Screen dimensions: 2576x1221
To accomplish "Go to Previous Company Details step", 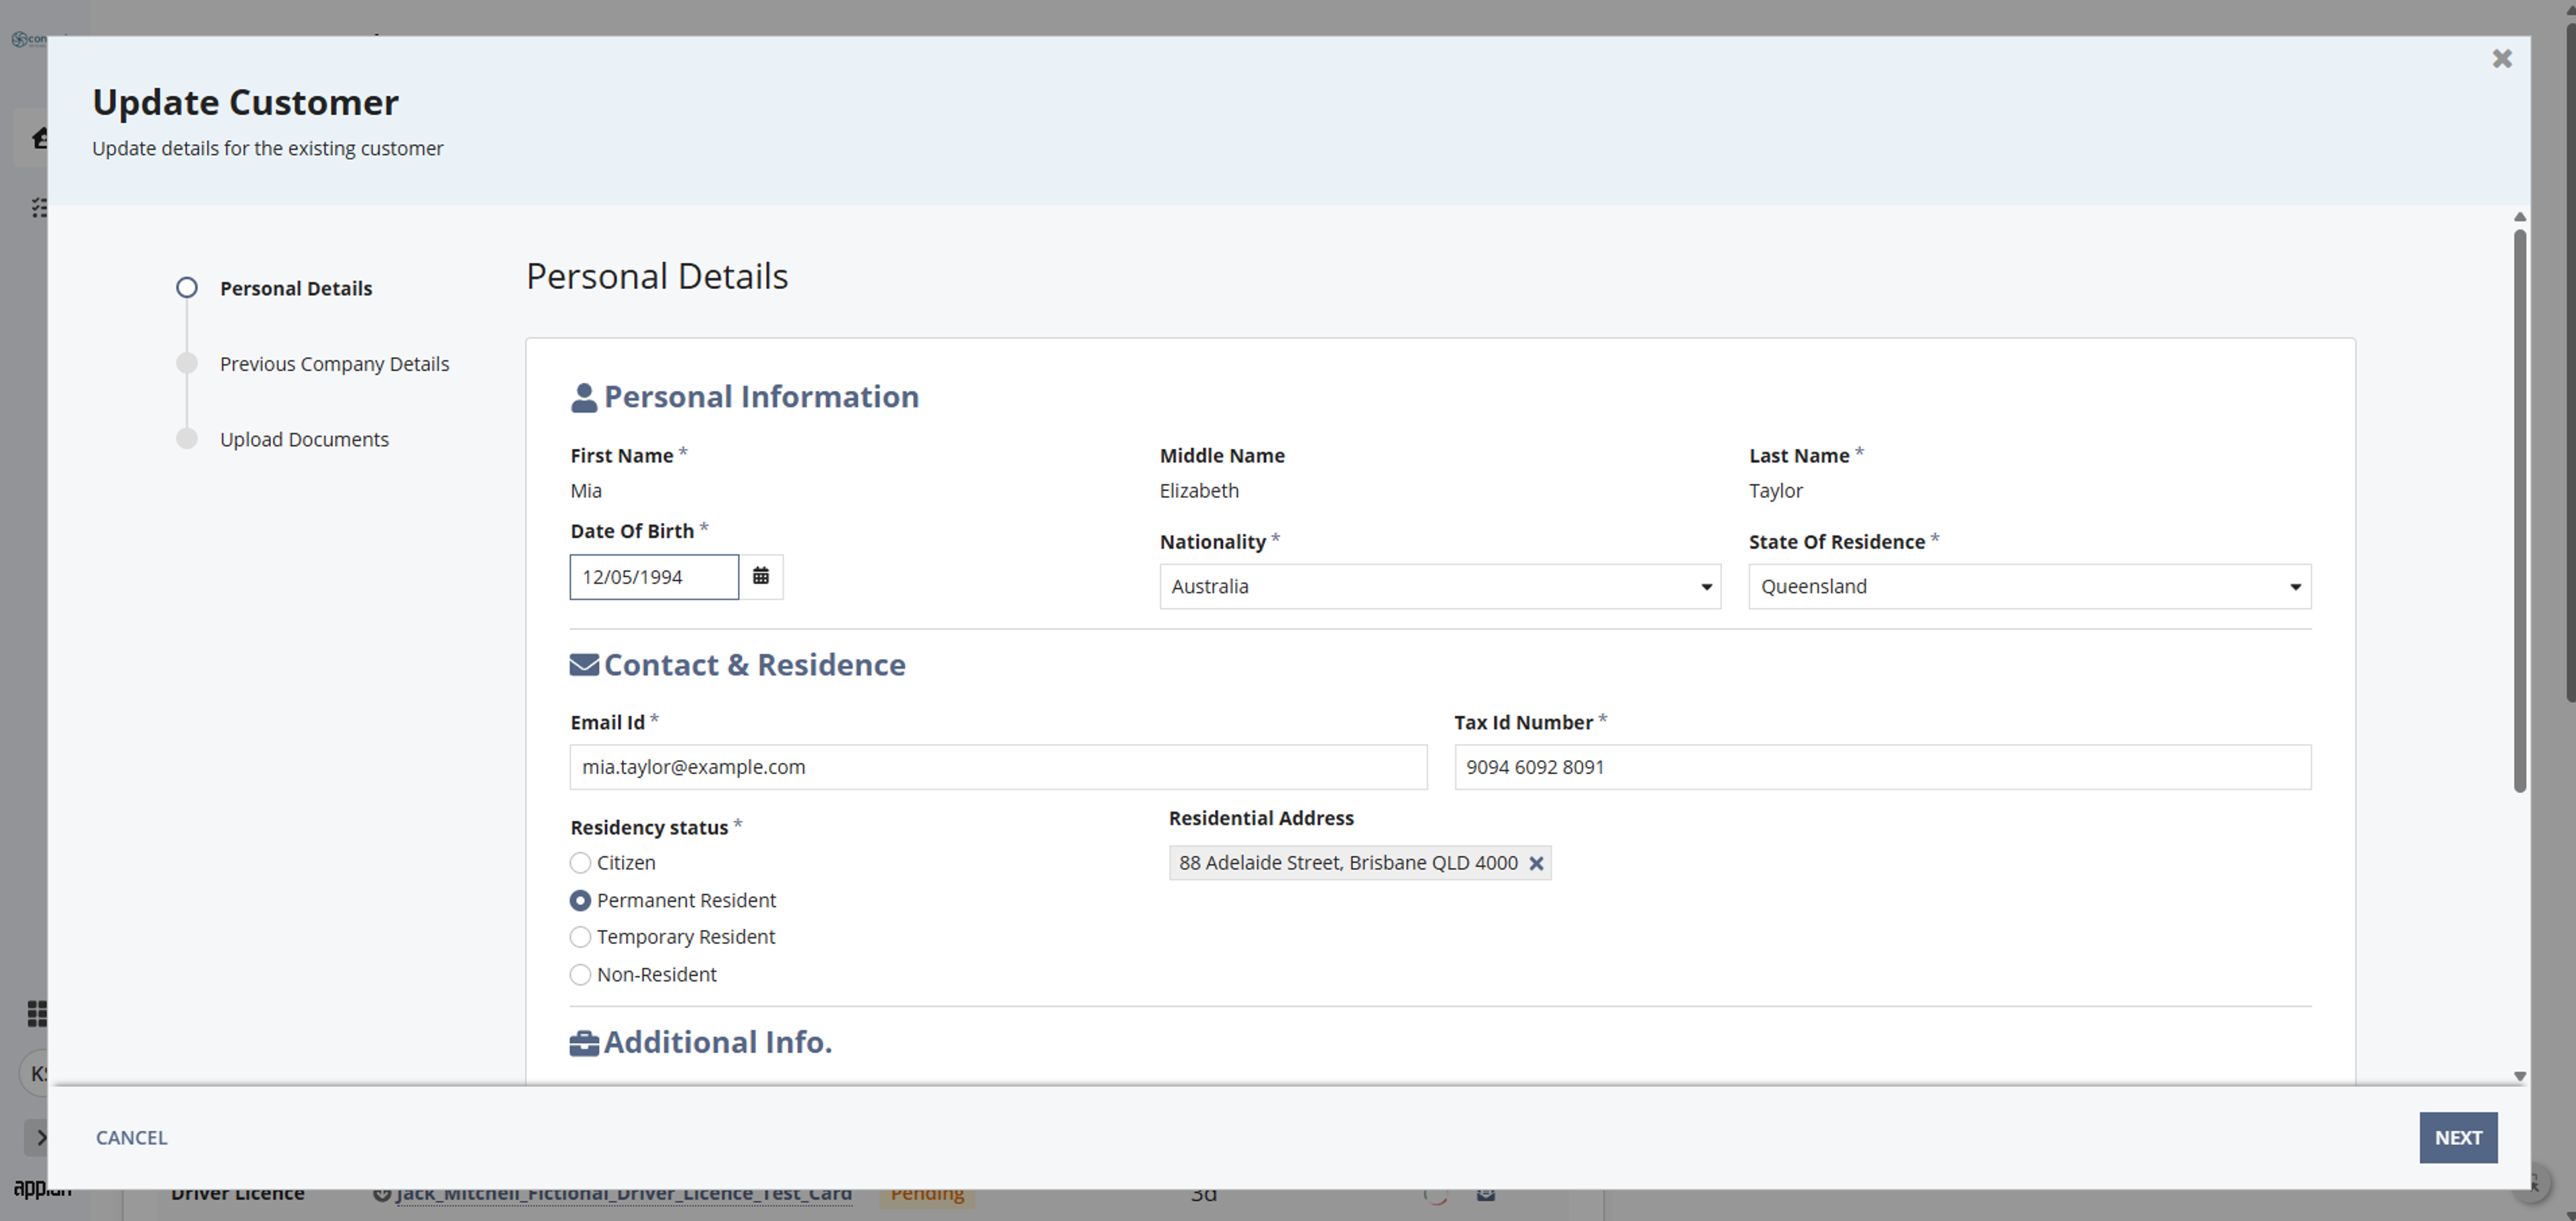I will tap(334, 364).
